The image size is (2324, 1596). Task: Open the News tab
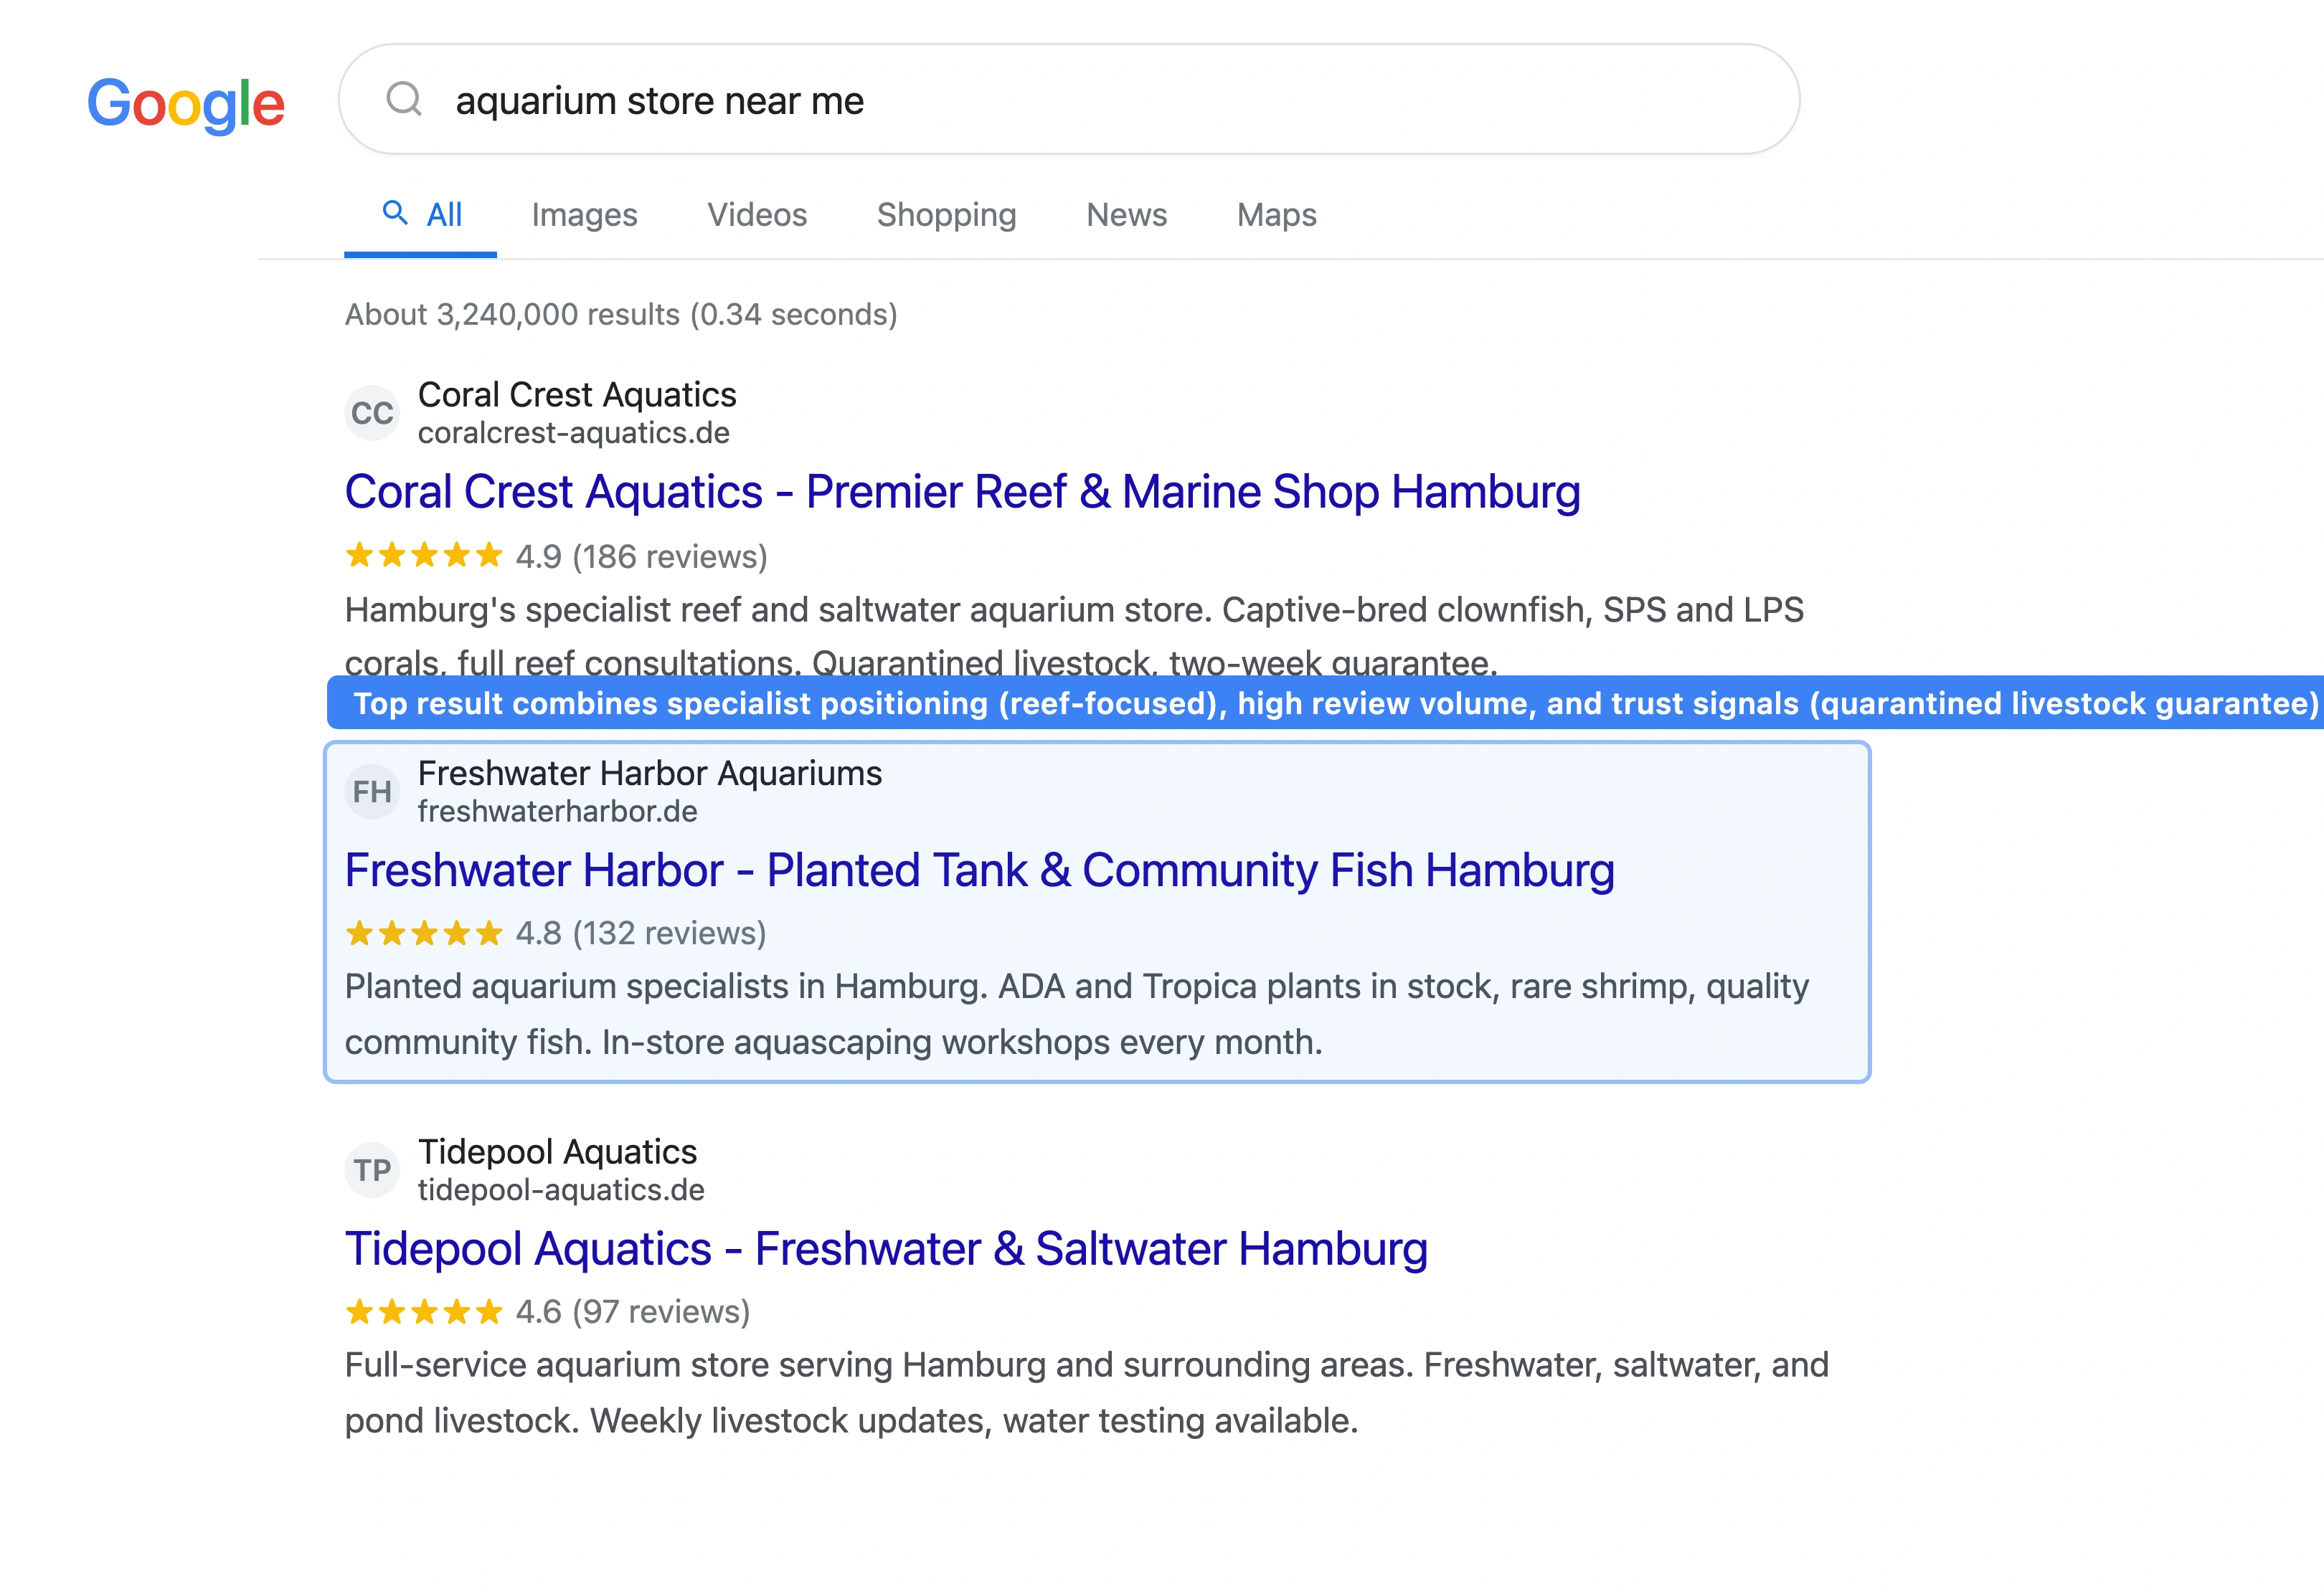1126,214
